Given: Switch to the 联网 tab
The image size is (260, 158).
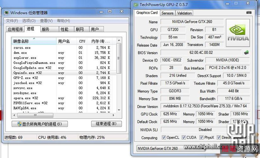Looking at the screenshot, I should point(82,29).
